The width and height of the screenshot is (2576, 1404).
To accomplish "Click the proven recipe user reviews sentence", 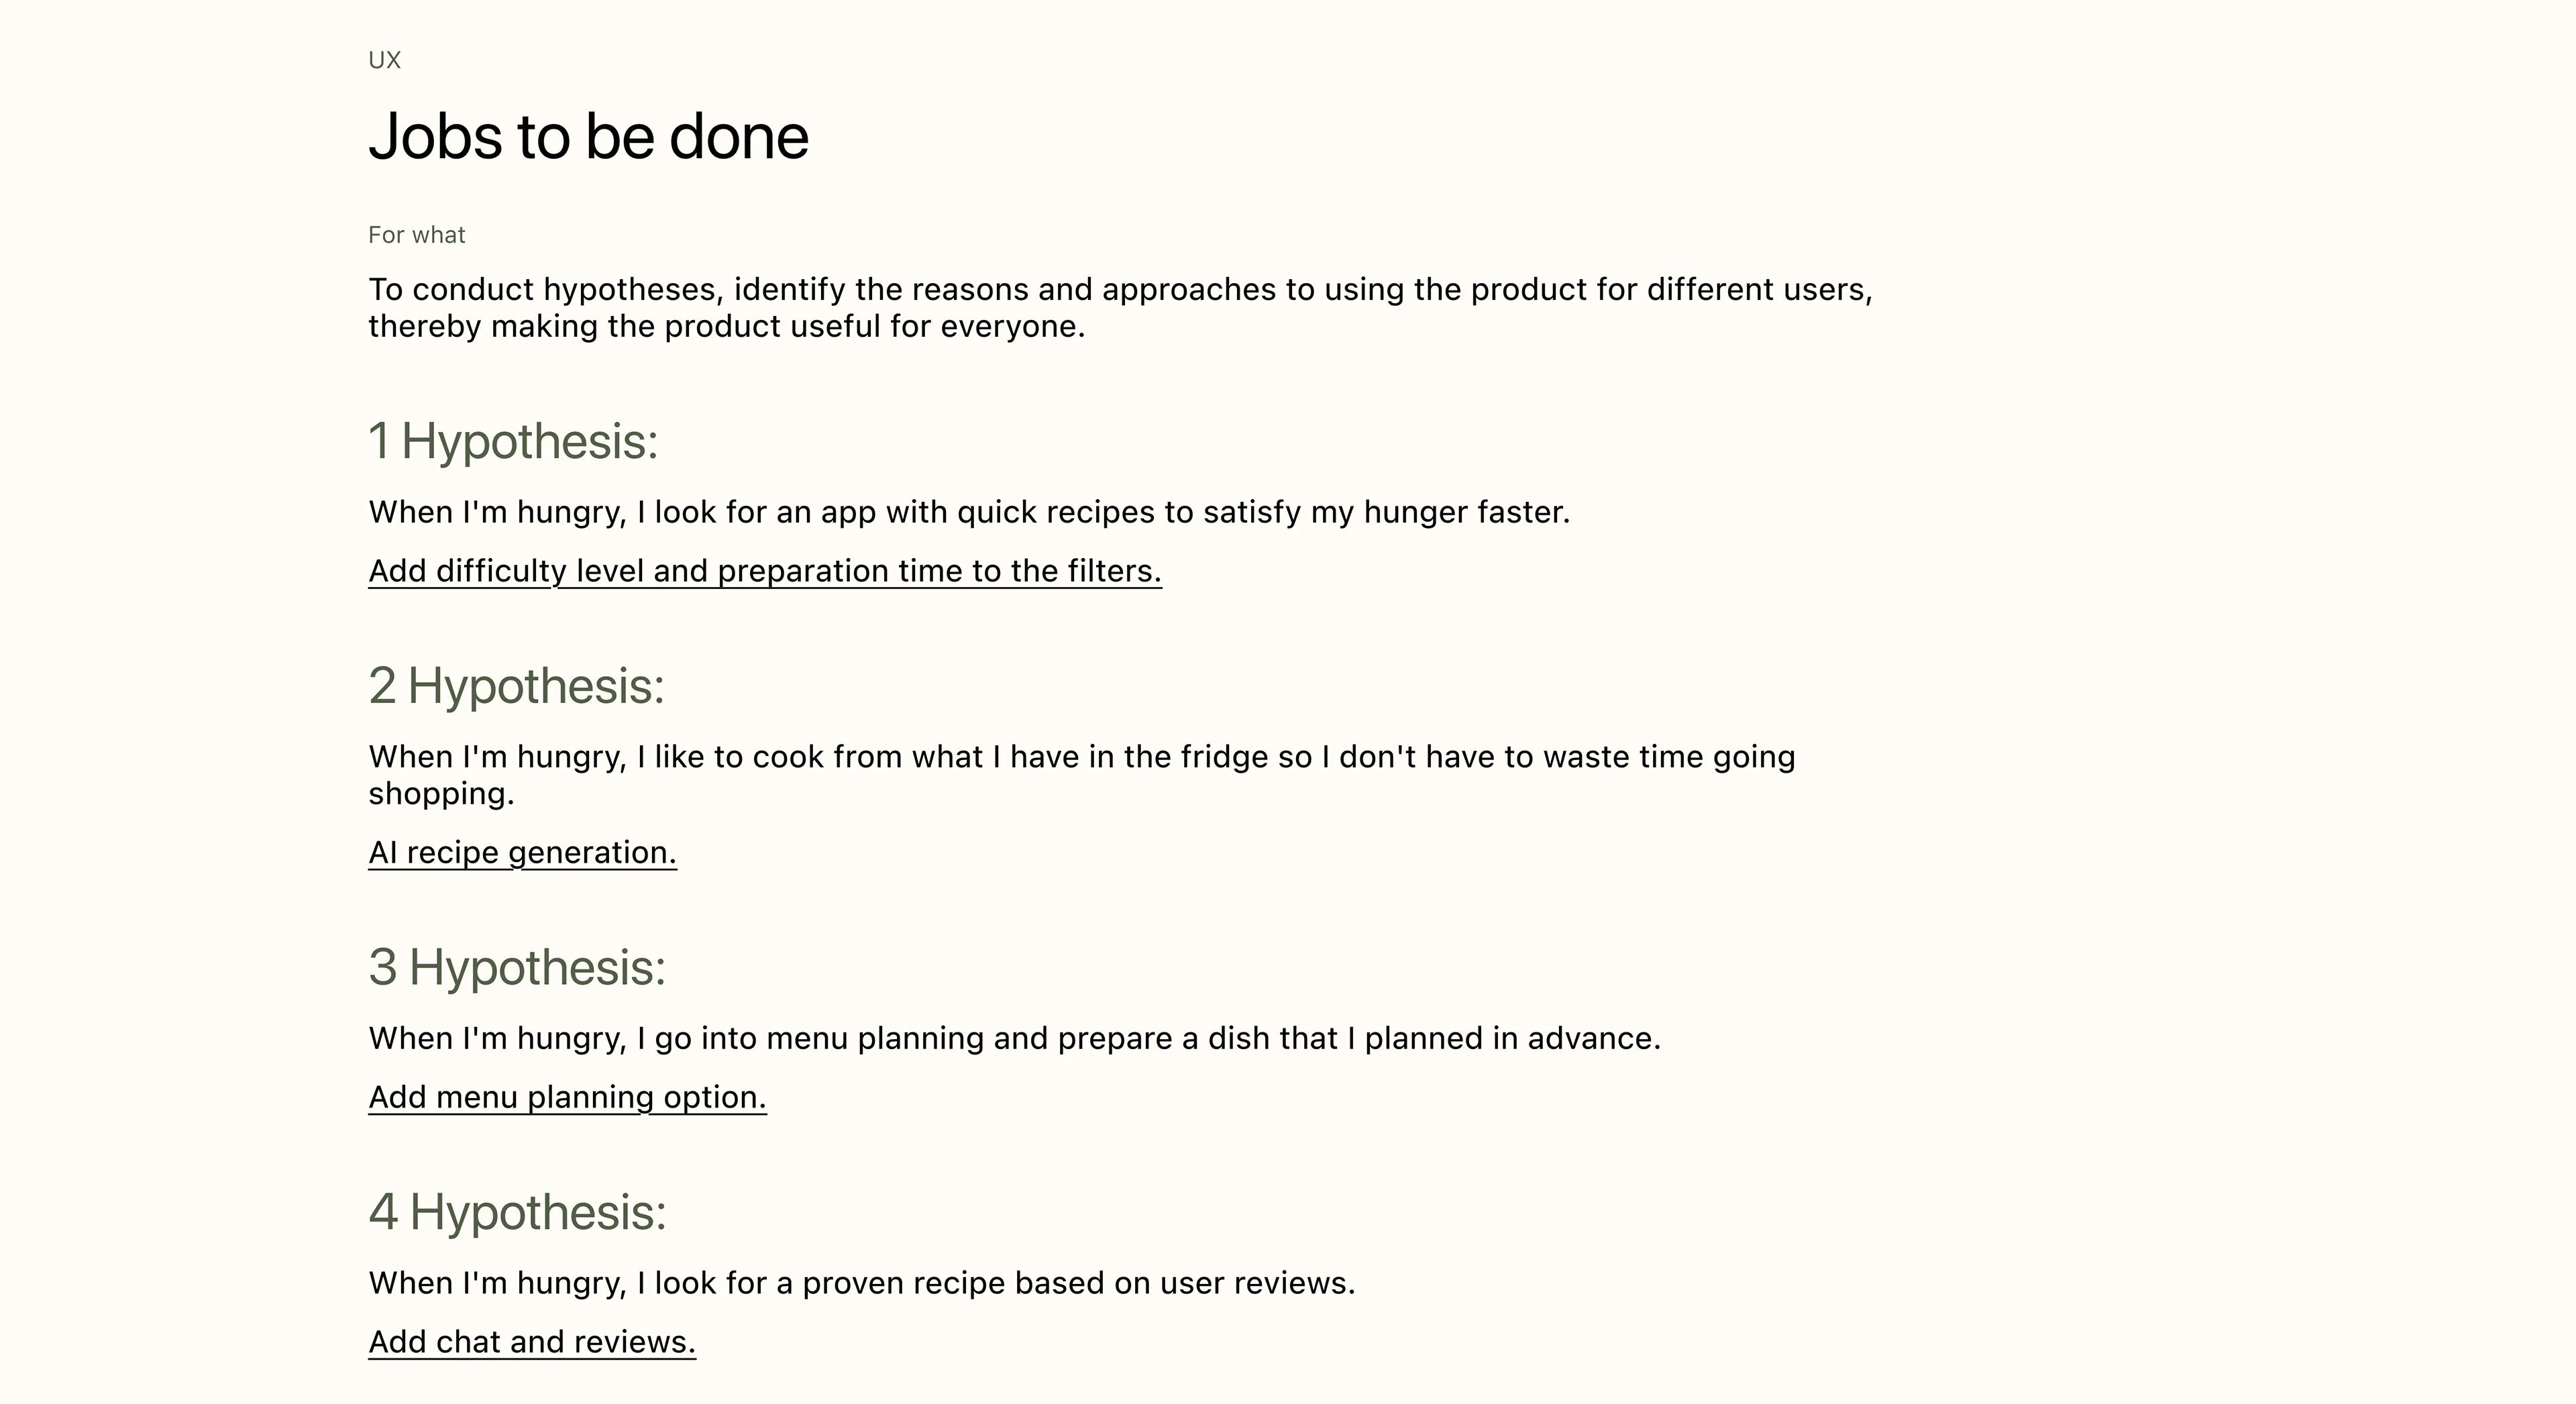I will point(861,1283).
